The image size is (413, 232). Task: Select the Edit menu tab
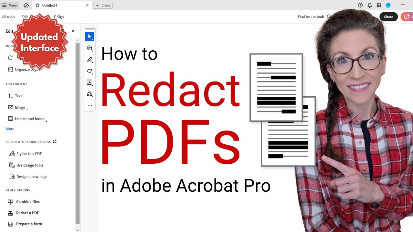[x=25, y=17]
